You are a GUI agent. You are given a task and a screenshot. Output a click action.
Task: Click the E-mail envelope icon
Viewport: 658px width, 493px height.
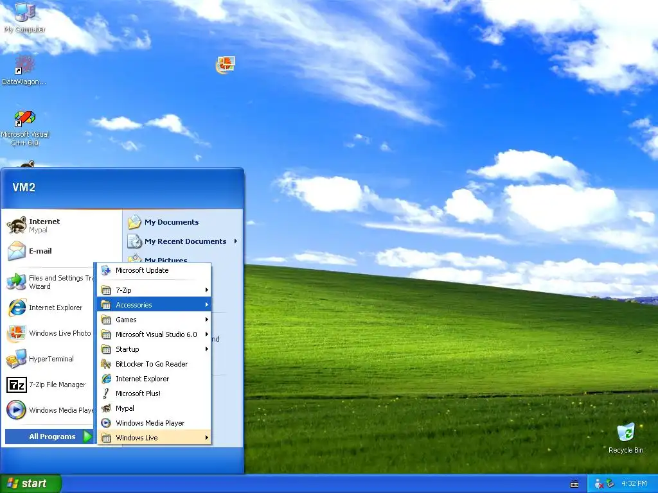[17, 251]
